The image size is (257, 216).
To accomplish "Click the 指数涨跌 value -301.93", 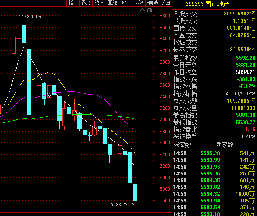I will click(x=246, y=80).
